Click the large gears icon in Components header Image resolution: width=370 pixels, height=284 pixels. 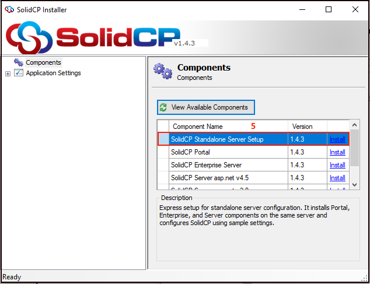click(162, 72)
